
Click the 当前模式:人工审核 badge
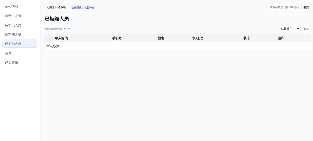83,7
